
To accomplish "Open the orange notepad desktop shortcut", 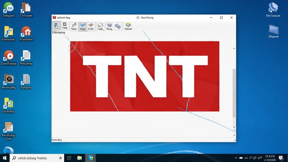I will (8, 131).
